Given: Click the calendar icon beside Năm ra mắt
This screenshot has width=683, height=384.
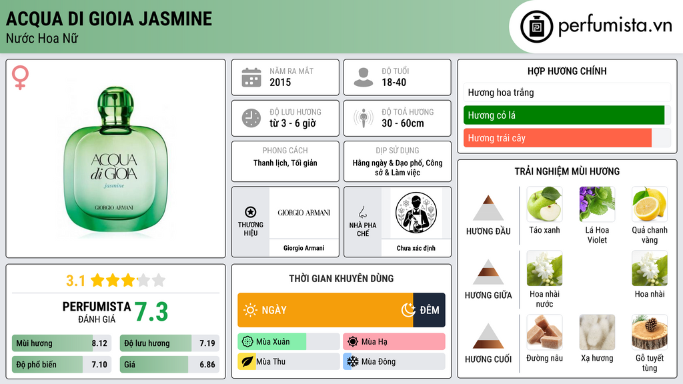Looking at the screenshot, I should tap(251, 77).
